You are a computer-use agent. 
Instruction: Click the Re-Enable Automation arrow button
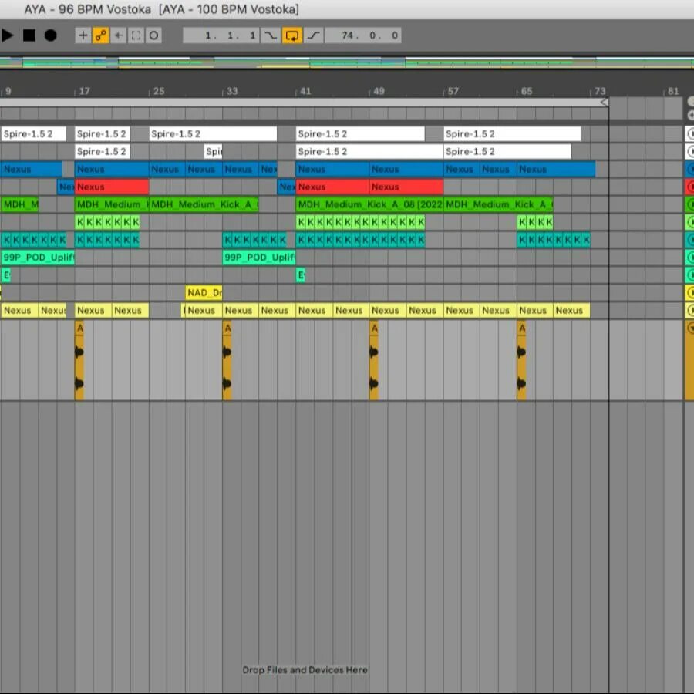(x=118, y=35)
